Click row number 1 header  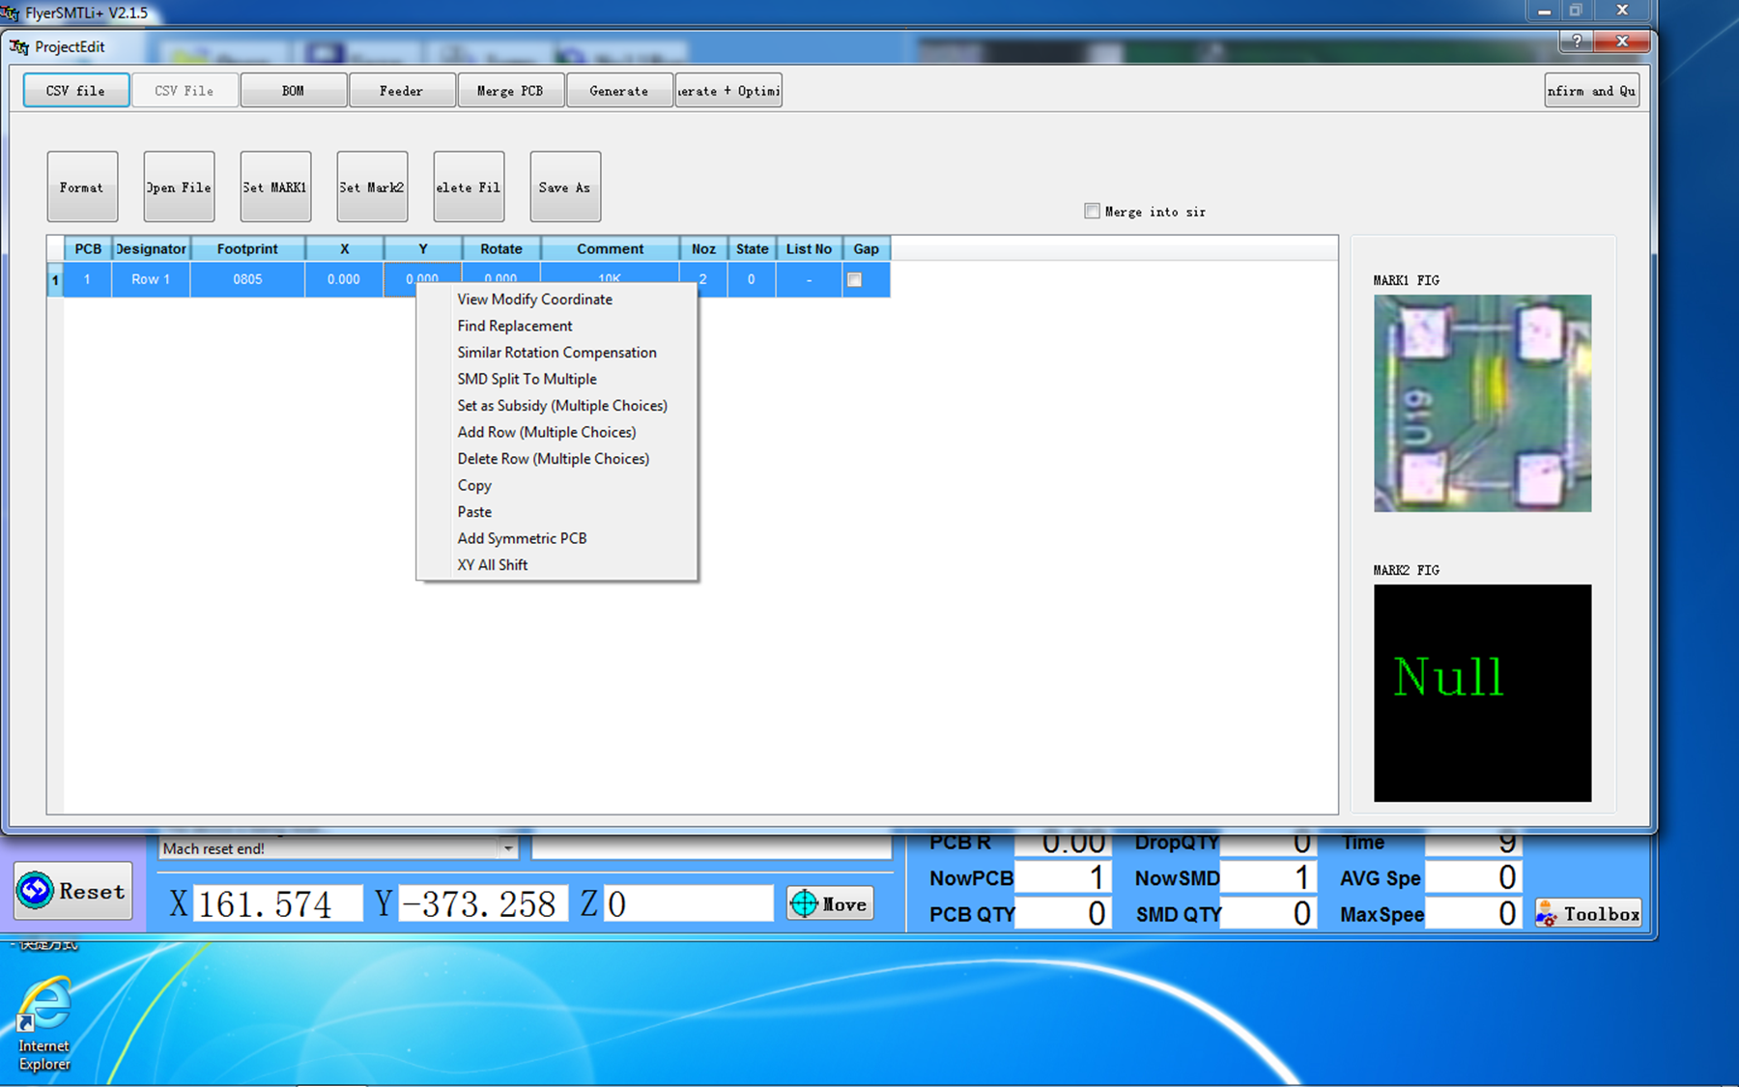pos(55,279)
